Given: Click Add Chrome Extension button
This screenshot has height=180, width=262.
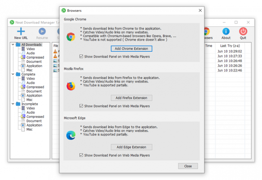Looking at the screenshot, I should pyautogui.click(x=131, y=49).
